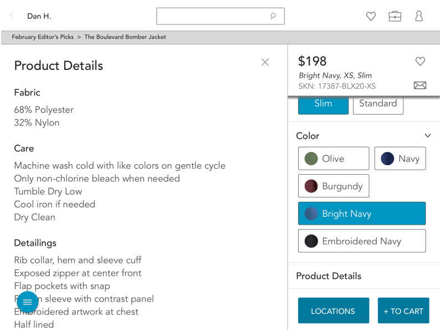This screenshot has height=330, width=440.
Task: Click The Boulevard Bomber Jacket breadcrumb
Action: [x=125, y=37]
